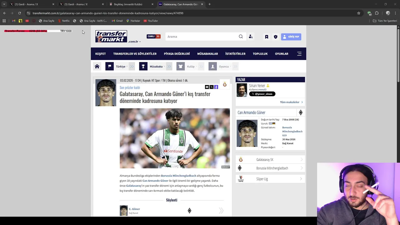Click the GİRİŞ YAP login button

click(x=291, y=37)
